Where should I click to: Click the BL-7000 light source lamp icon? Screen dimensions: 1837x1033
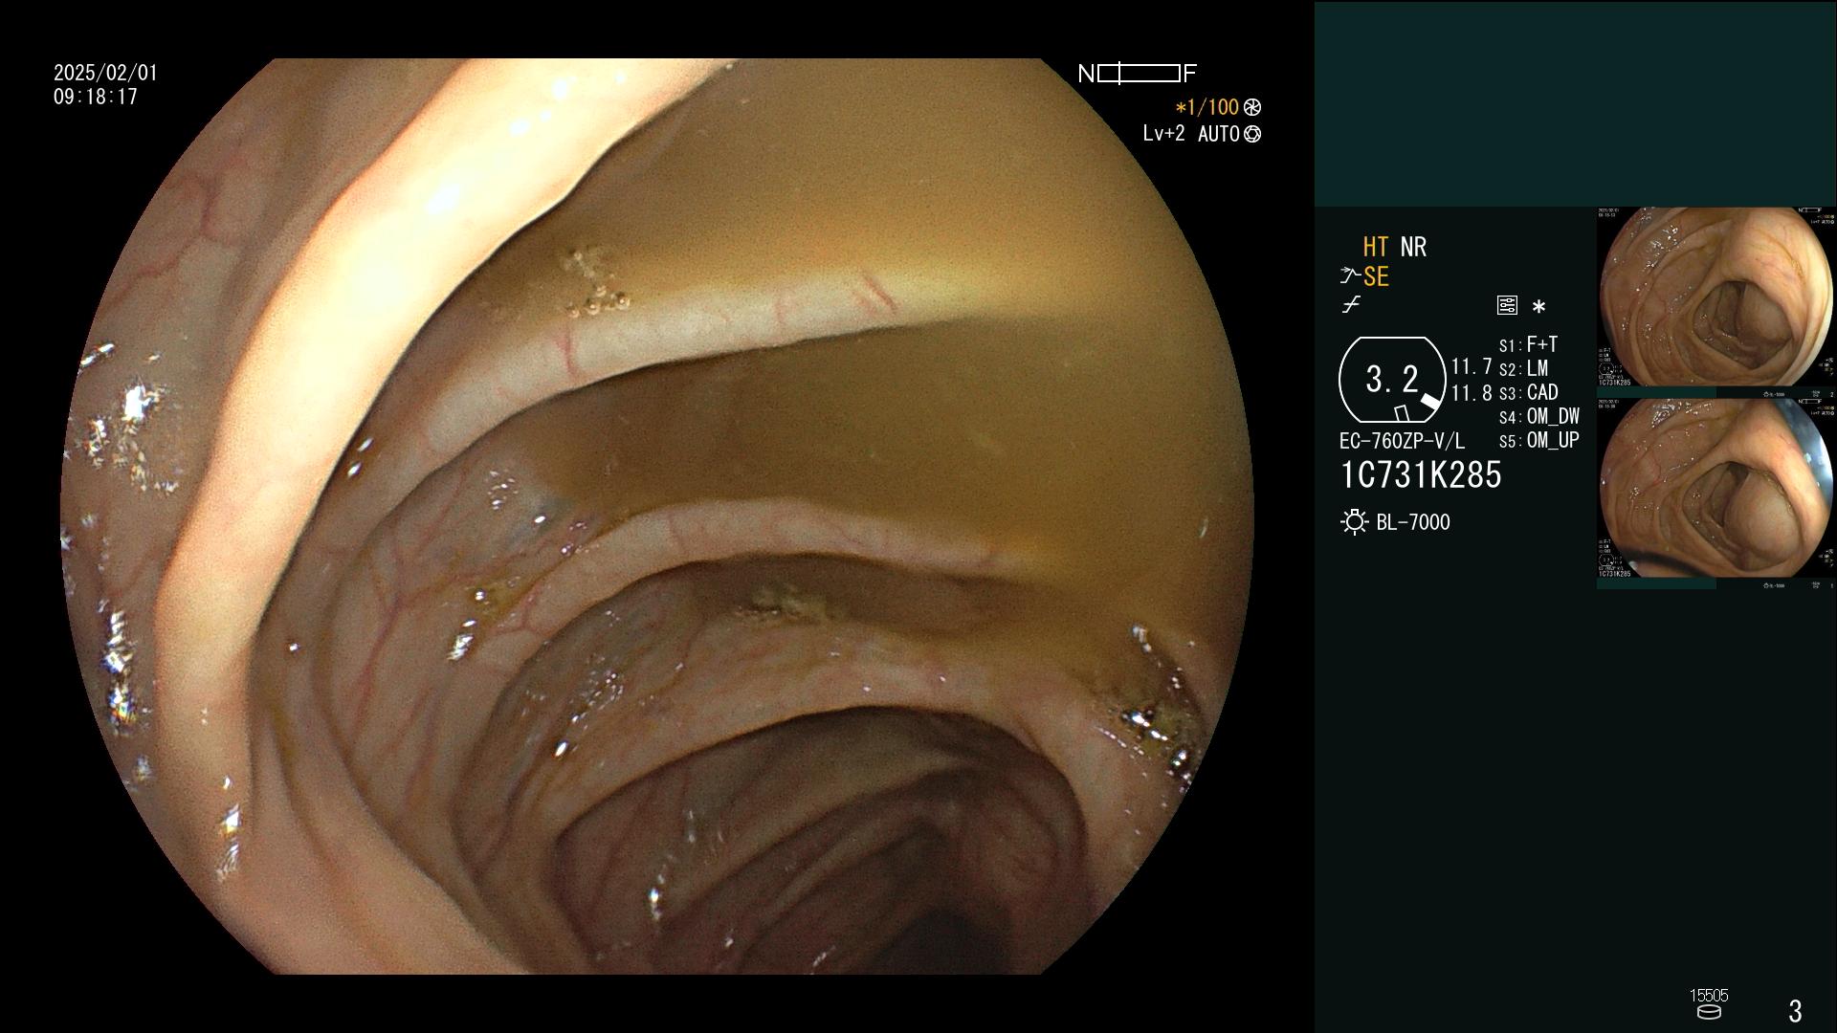(1355, 522)
